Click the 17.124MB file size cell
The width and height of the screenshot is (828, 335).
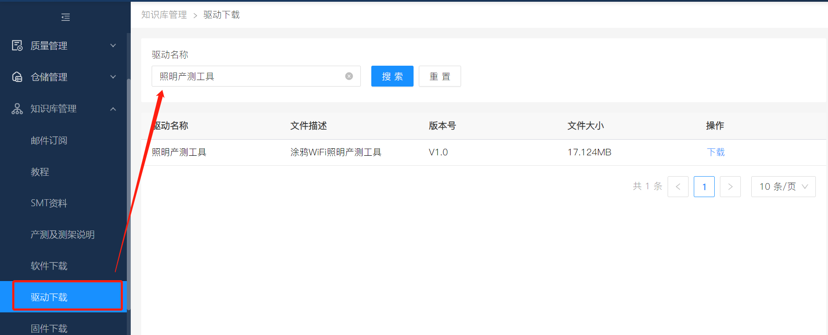[x=589, y=152]
